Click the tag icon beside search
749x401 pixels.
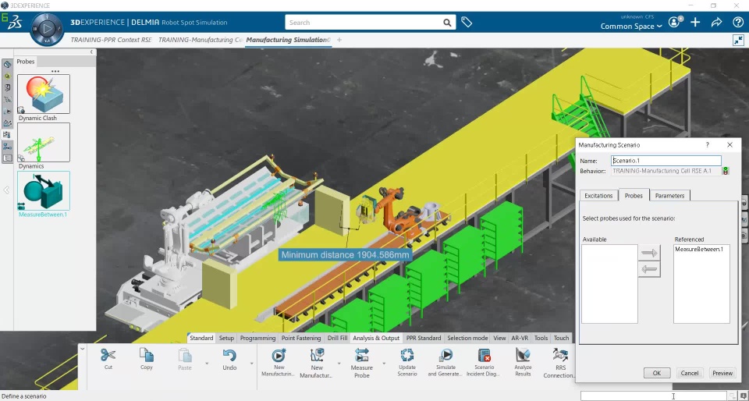pyautogui.click(x=467, y=22)
